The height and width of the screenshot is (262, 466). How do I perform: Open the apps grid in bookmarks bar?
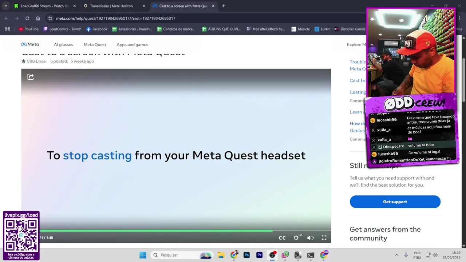[7, 29]
